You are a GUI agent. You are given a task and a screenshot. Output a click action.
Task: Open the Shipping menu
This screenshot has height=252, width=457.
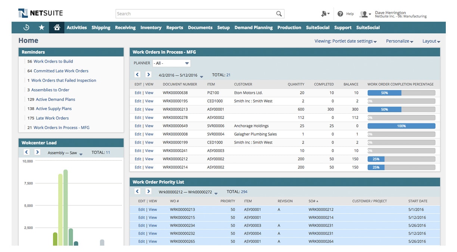tap(101, 28)
